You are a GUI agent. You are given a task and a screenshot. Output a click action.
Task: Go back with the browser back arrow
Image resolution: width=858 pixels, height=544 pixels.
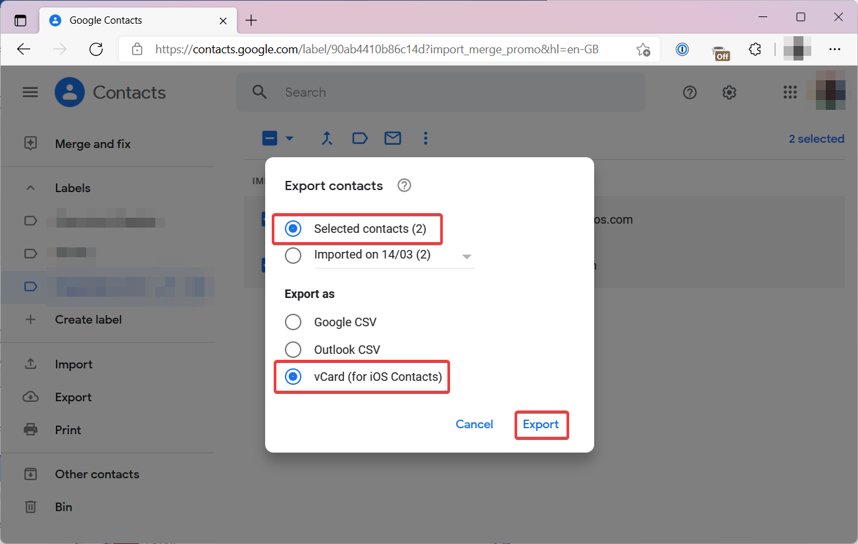(24, 49)
